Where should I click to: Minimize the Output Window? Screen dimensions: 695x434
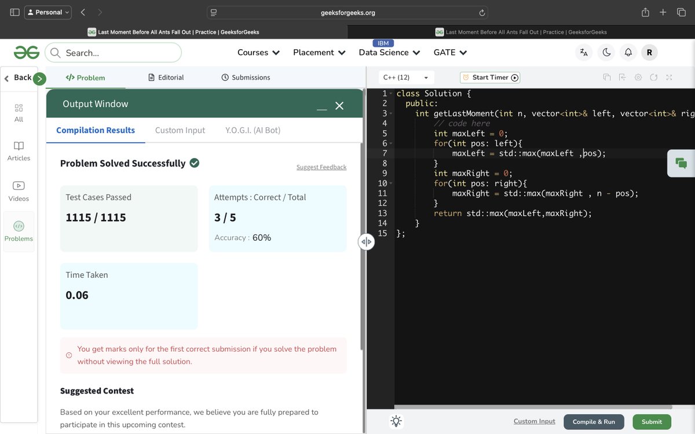click(321, 108)
